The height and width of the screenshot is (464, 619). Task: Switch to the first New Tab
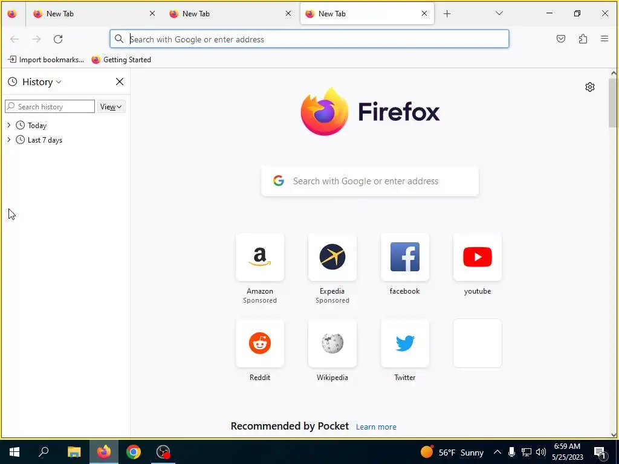pos(94,14)
